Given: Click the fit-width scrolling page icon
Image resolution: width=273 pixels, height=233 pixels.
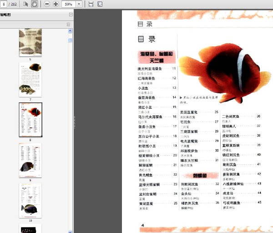Looking at the screenshot, I should (x=91, y=4).
